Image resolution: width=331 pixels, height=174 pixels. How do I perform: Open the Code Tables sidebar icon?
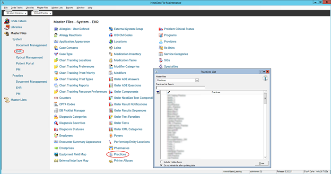coord(7,21)
